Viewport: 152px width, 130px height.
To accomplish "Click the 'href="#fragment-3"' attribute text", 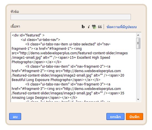I will click(x=28, y=89).
